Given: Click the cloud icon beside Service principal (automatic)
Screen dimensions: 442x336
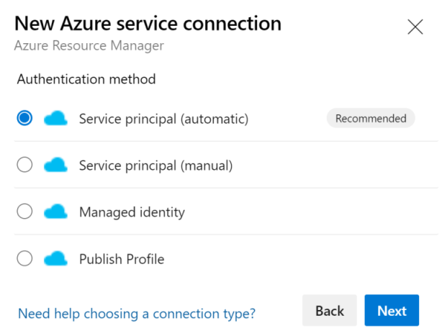Looking at the screenshot, I should click(55, 118).
